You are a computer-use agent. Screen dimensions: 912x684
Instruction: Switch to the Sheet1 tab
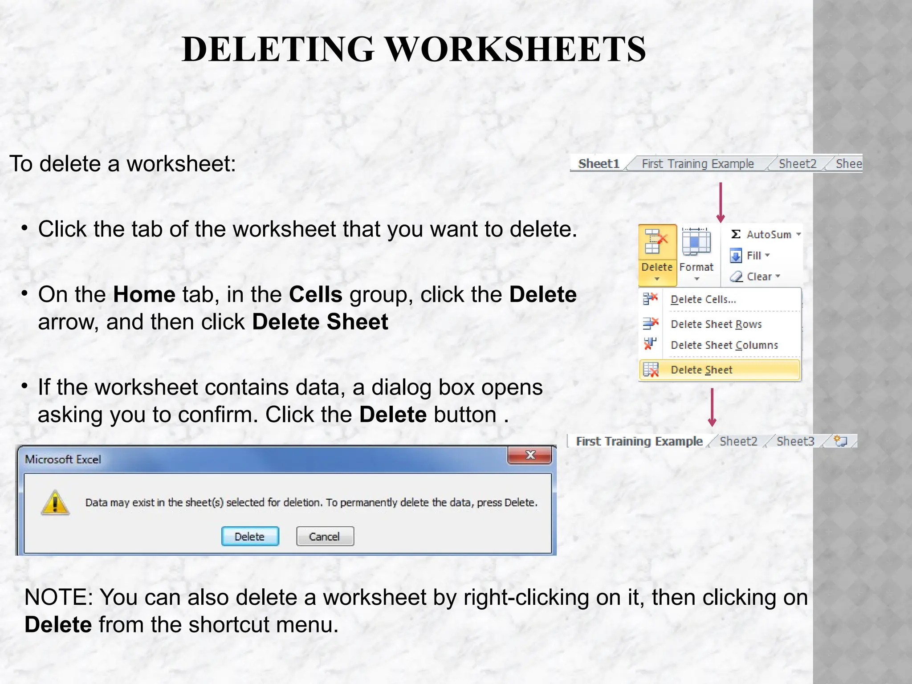(x=598, y=164)
